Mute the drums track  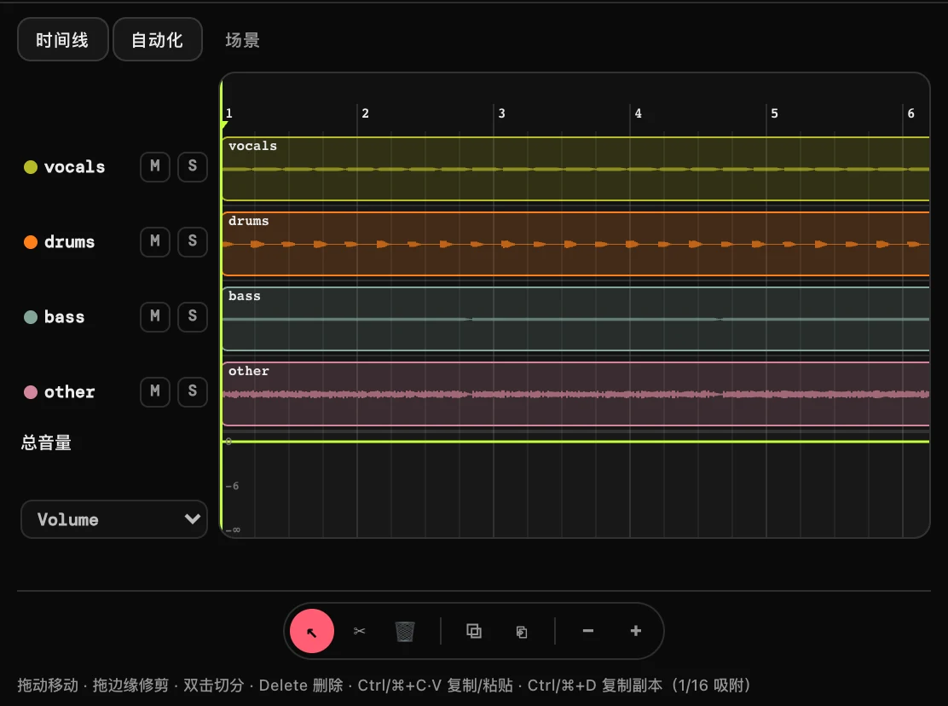click(155, 241)
